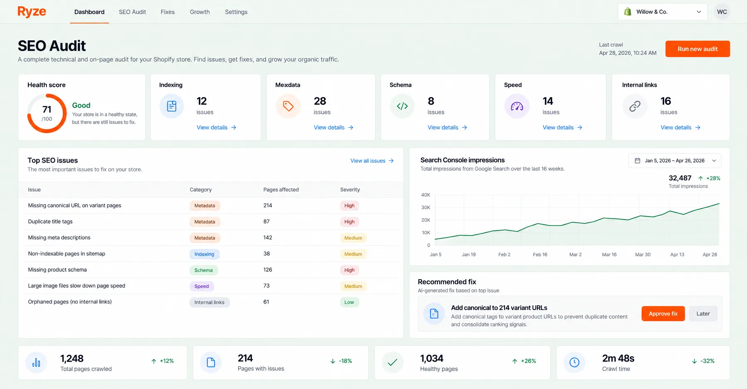Click the Later button
Image resolution: width=747 pixels, height=389 pixels.
pyautogui.click(x=703, y=314)
